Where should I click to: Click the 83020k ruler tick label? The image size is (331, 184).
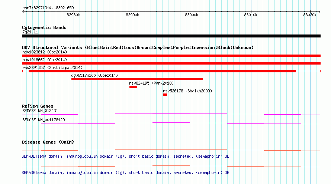[310, 15]
